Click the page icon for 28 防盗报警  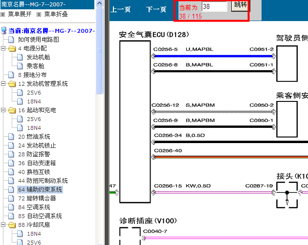[11, 154]
